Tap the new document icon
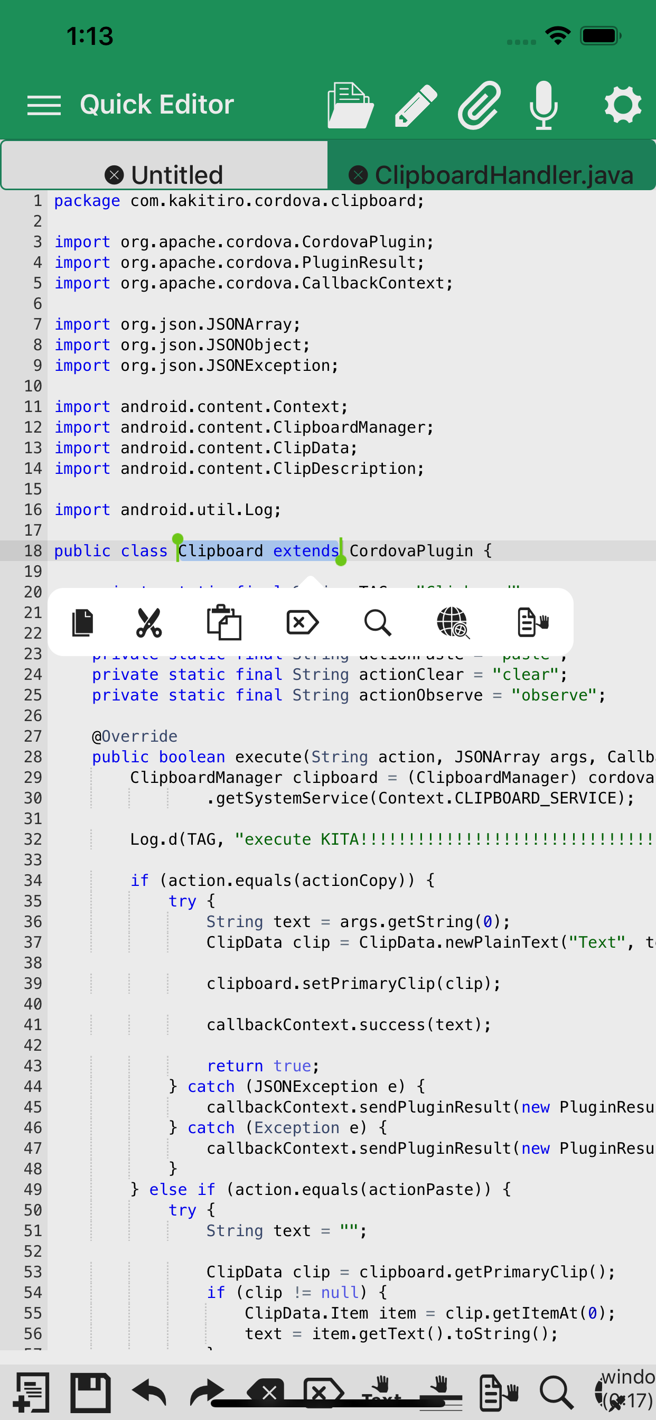Viewport: 656px width, 1420px height. click(31, 1392)
